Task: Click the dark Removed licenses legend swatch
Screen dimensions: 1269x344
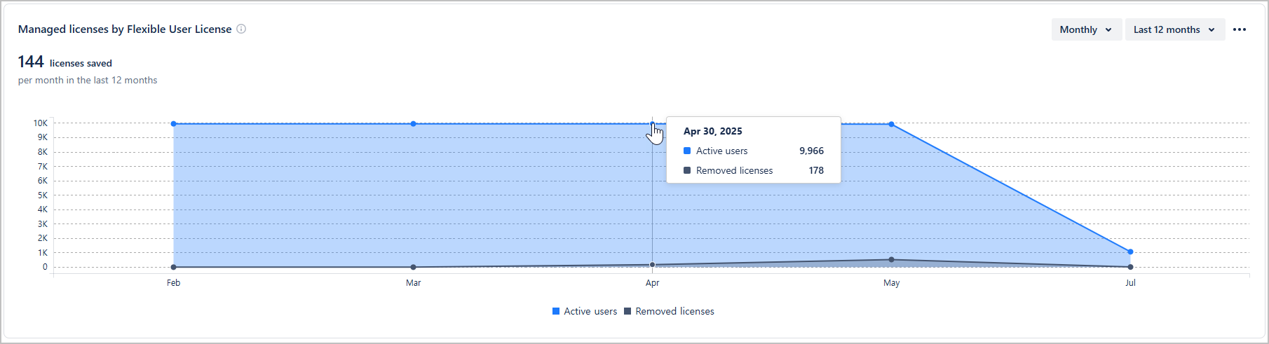Action: coord(627,311)
